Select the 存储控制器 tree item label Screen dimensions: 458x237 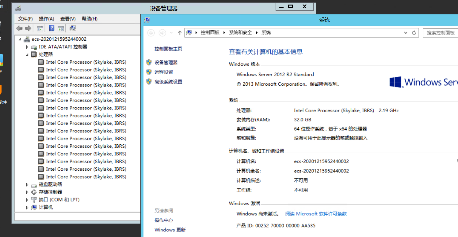coord(50,192)
